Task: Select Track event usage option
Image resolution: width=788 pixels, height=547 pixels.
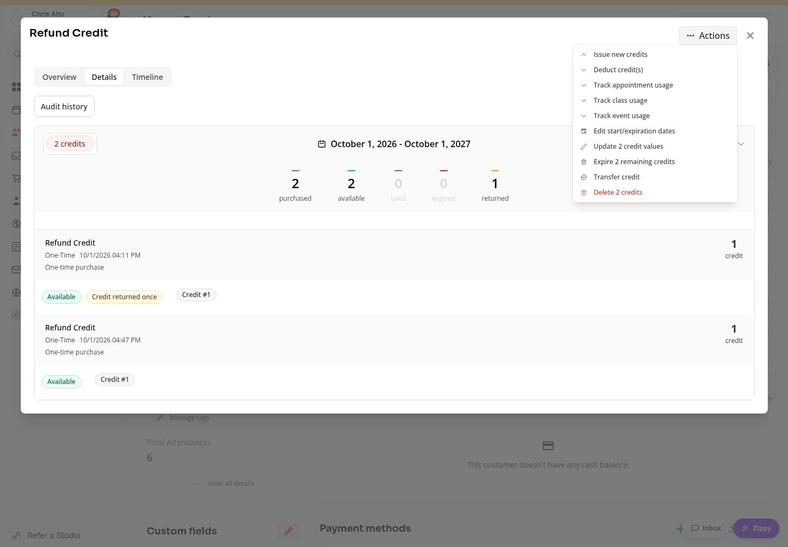Action: pos(654,116)
